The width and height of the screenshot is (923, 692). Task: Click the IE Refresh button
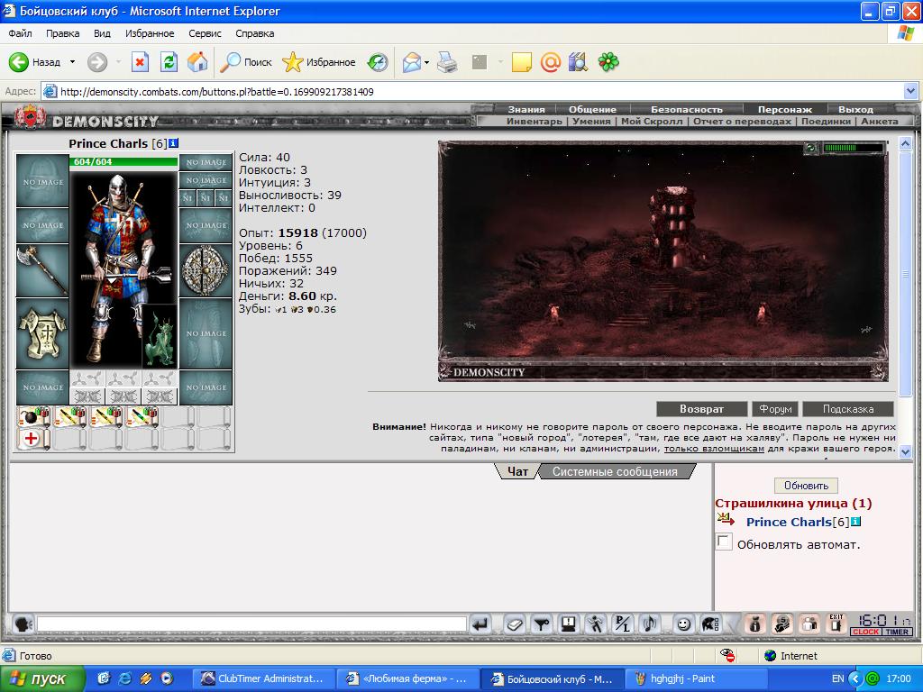click(x=169, y=62)
